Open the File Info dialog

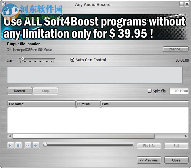[149, 146]
